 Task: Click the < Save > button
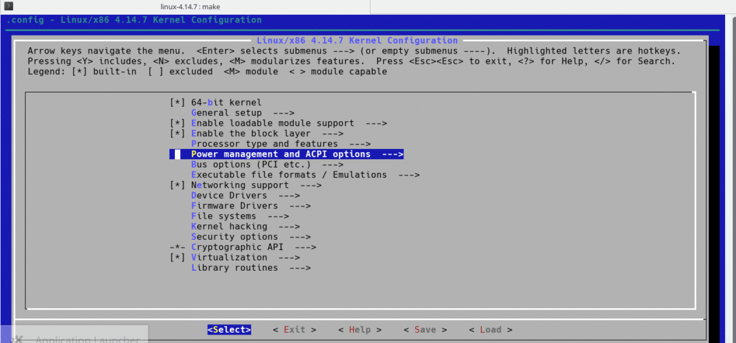tap(425, 330)
